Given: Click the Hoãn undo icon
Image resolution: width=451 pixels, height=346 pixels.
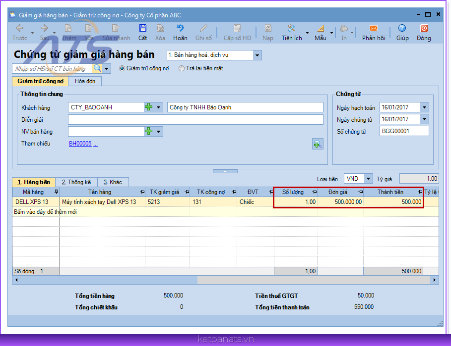Looking at the screenshot, I should pos(180,28).
